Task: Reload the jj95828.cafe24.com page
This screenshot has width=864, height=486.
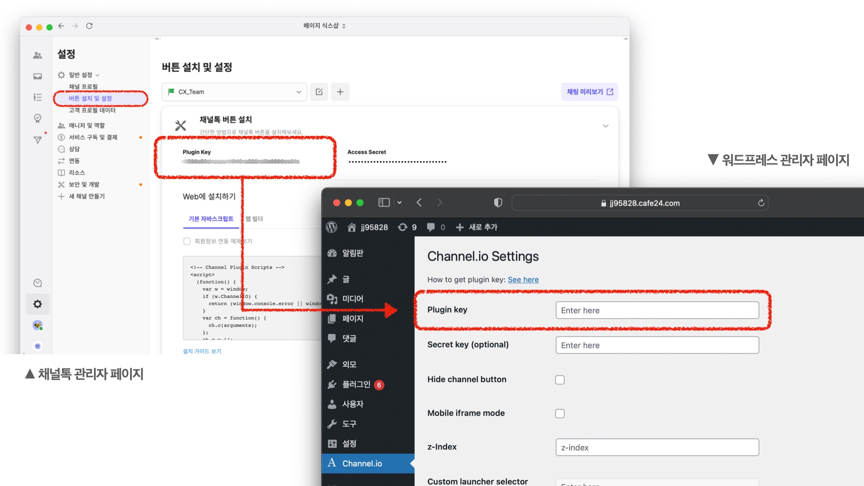Action: (761, 203)
